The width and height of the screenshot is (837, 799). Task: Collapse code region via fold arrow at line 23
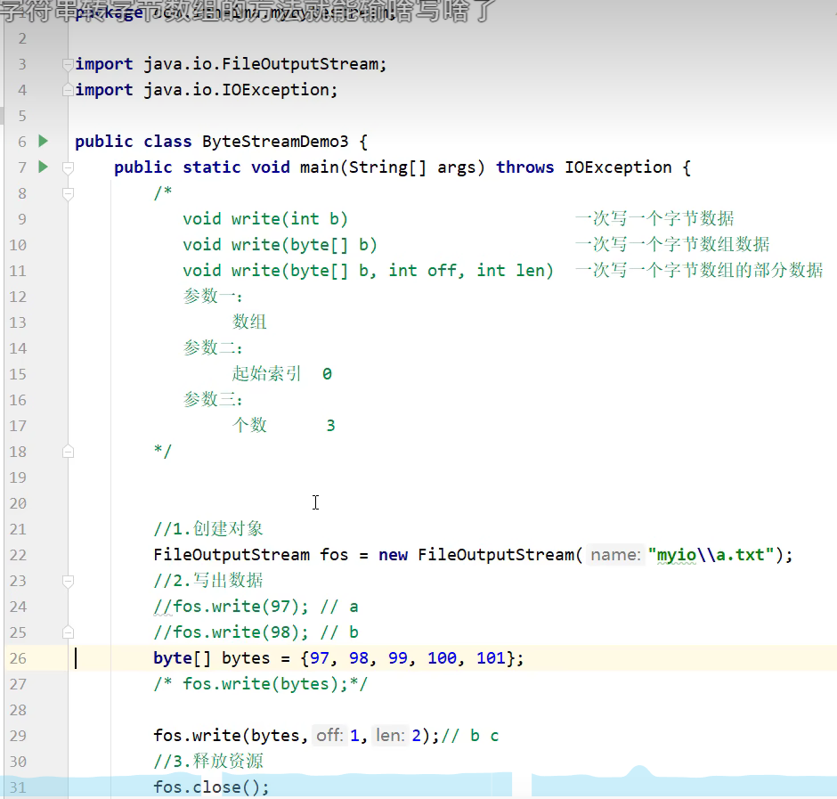[x=67, y=581]
